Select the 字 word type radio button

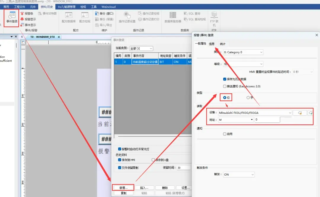pos(248,97)
